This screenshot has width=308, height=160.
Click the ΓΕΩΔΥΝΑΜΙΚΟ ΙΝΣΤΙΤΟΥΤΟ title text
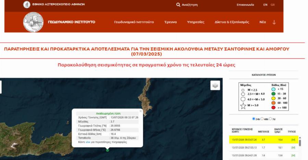coord(72,22)
